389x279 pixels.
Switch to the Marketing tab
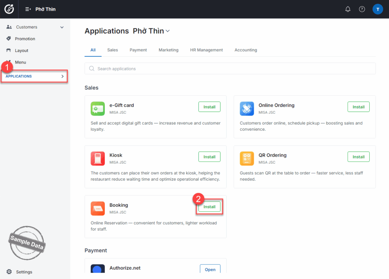(168, 50)
